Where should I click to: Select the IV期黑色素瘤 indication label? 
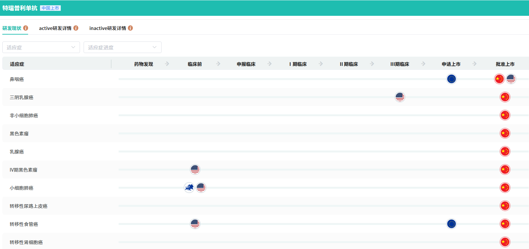[x=23, y=170]
